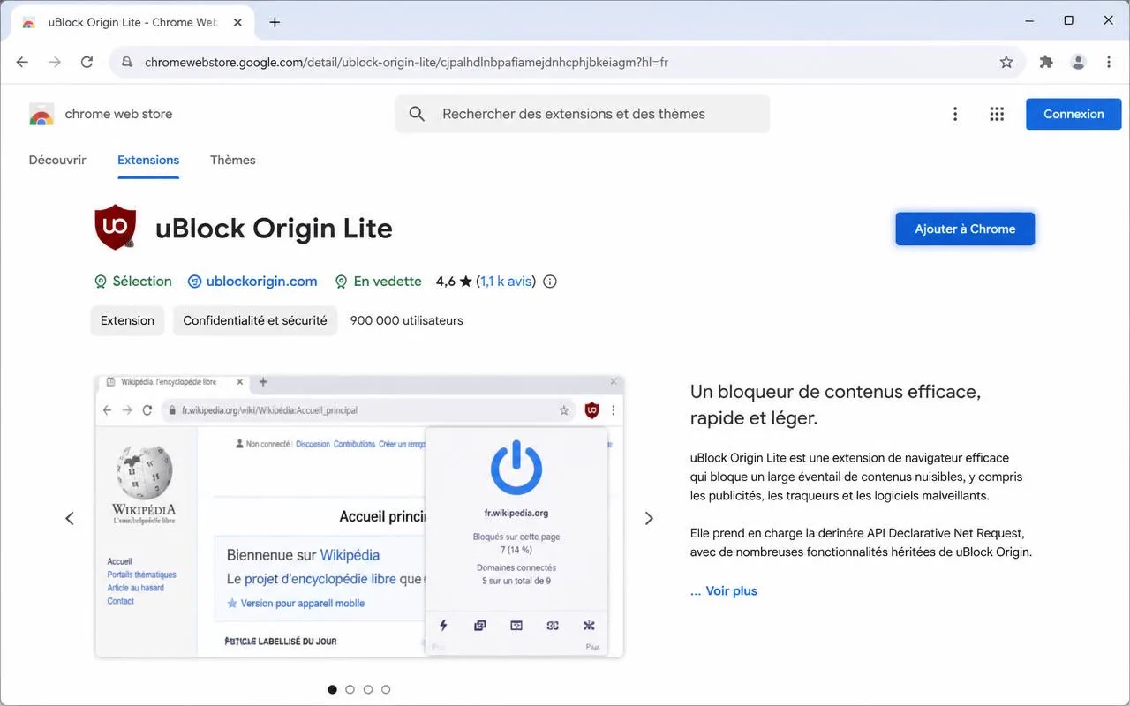Click the search magnifier icon

tap(418, 114)
